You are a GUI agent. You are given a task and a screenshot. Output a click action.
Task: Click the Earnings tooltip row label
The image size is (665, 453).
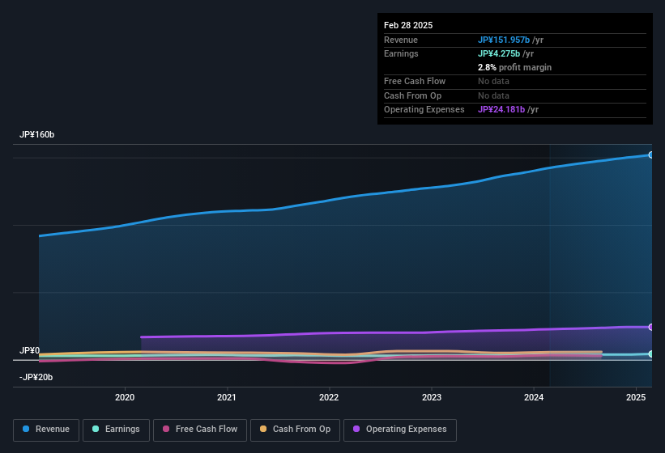tap(401, 53)
